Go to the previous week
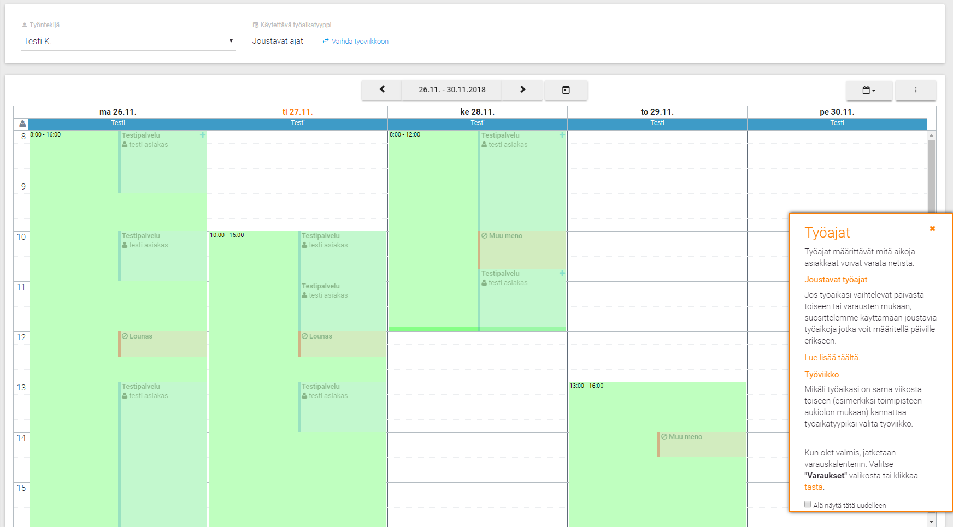Image resolution: width=953 pixels, height=527 pixels. click(382, 90)
